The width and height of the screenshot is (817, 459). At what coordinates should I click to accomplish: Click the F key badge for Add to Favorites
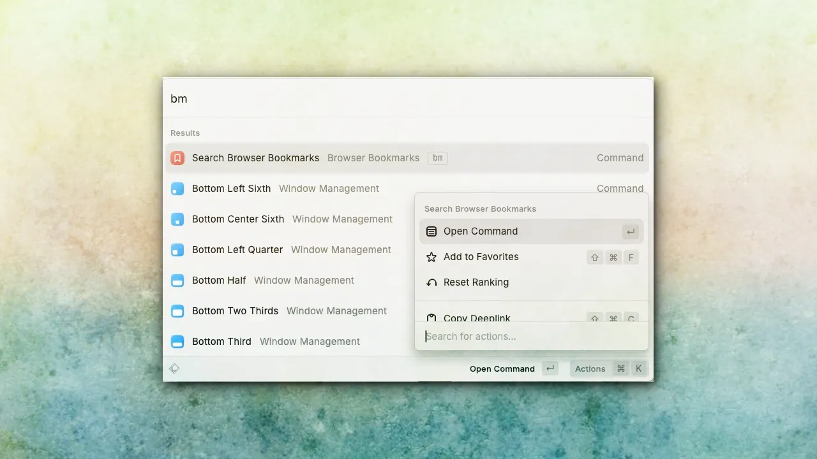click(x=631, y=257)
